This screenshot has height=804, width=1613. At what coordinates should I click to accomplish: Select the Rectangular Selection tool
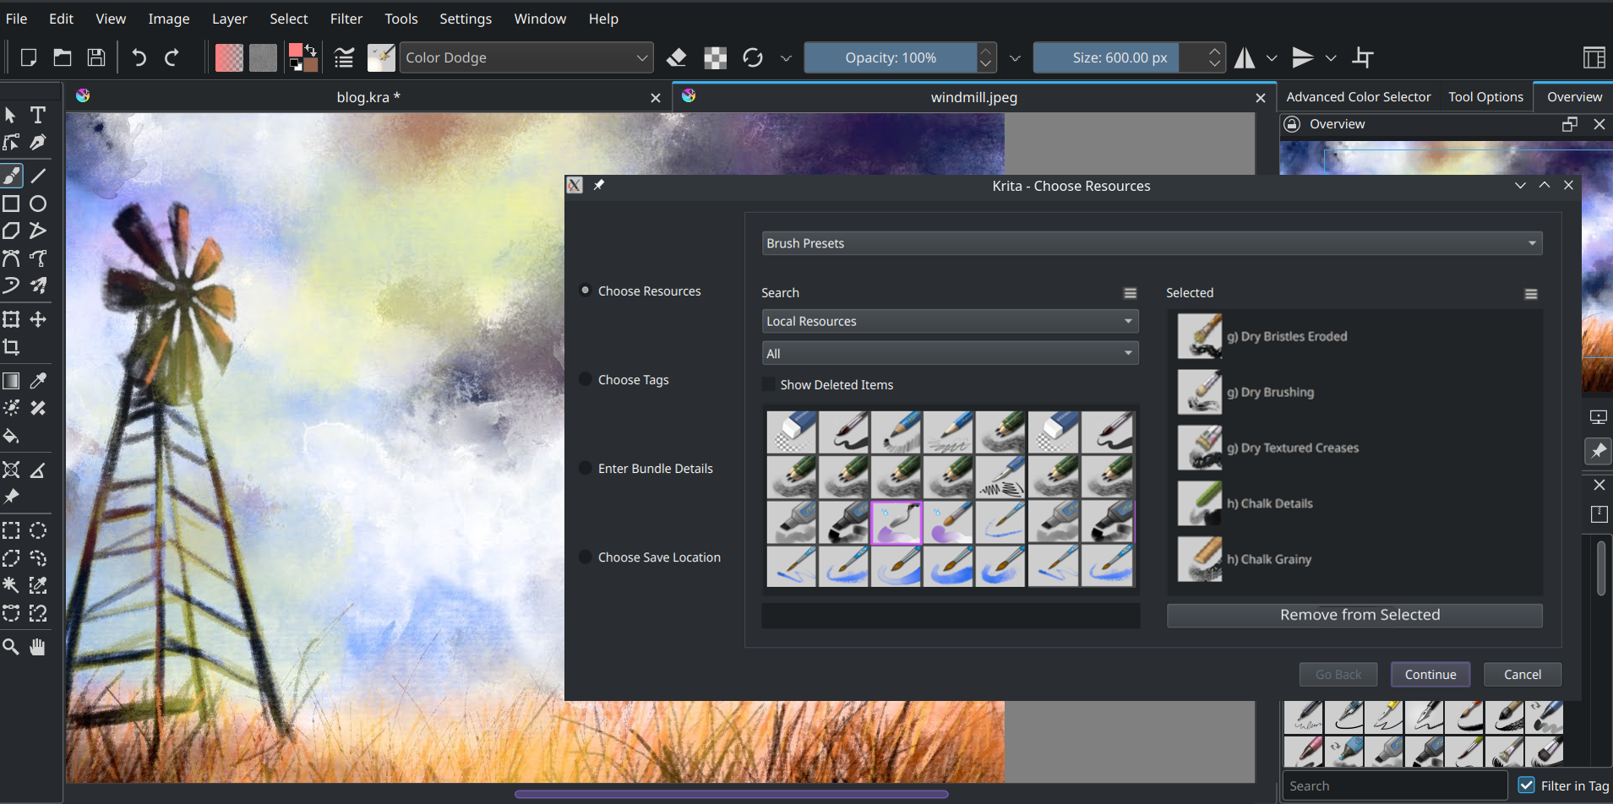11,530
